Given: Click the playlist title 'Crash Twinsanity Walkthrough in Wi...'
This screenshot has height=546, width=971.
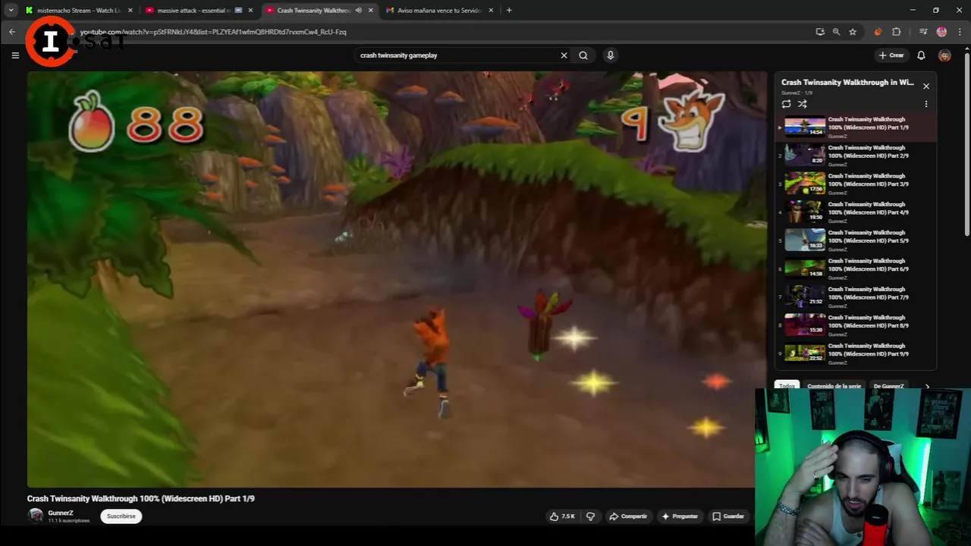Looking at the screenshot, I should (847, 82).
